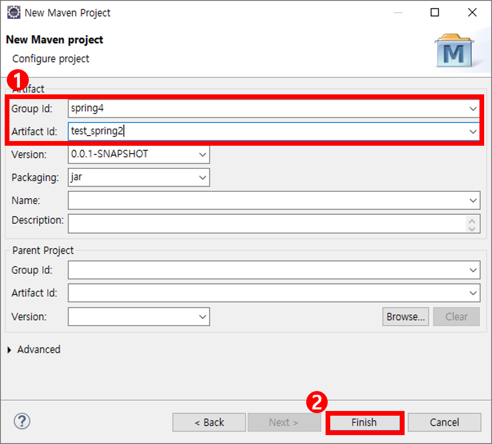Click the help question mark icon
The height and width of the screenshot is (444, 492).
point(22,421)
